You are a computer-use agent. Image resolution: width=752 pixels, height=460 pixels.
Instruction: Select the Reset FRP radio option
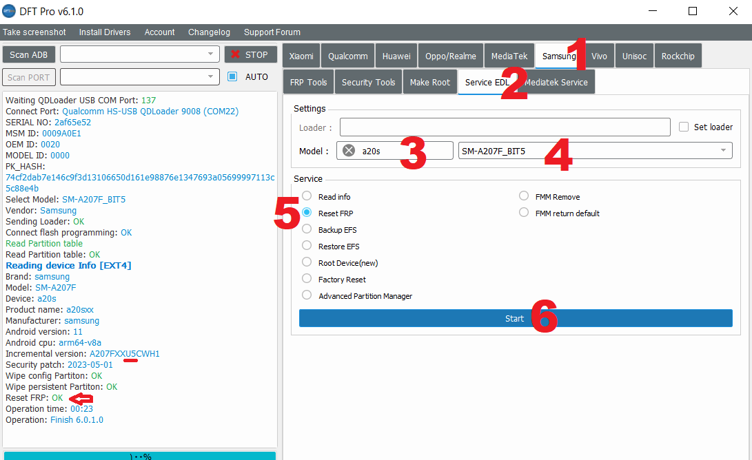point(307,213)
